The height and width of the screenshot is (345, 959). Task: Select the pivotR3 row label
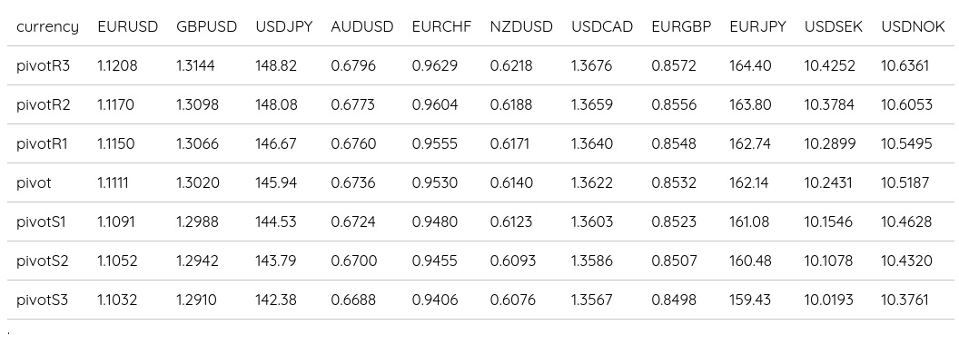click(x=43, y=65)
